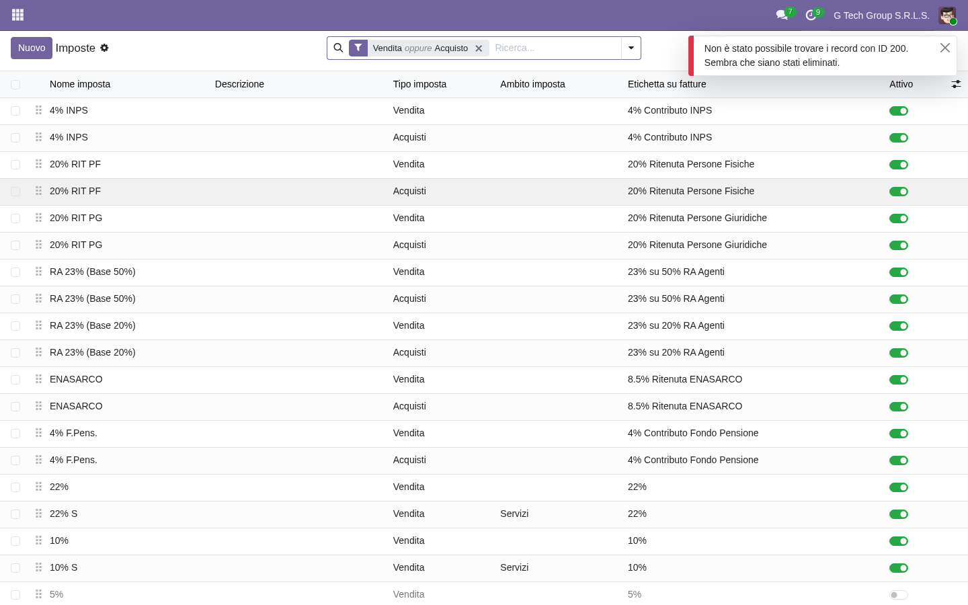The image size is (968, 605).
Task: Remove the Vendita oppure Acquisto filter
Action: [x=479, y=48]
